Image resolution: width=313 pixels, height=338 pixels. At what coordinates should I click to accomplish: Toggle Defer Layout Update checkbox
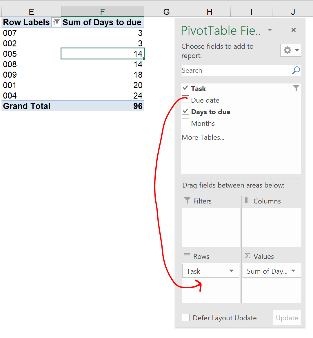click(x=186, y=317)
